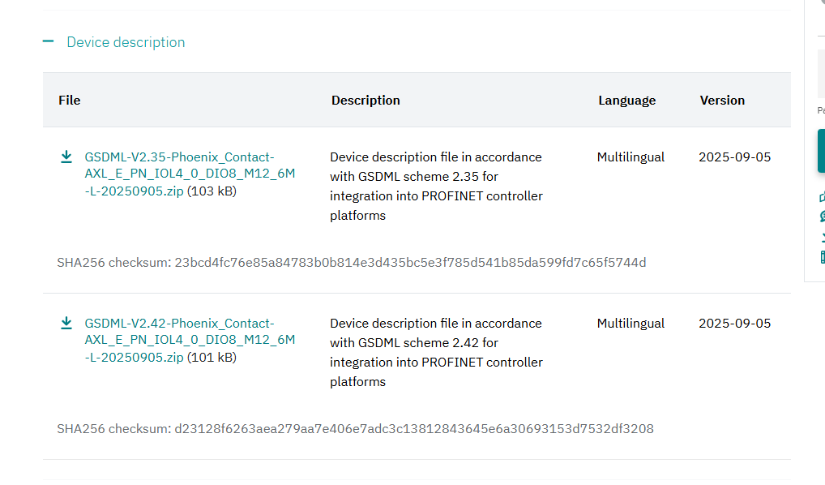The width and height of the screenshot is (825, 485).
Task: Click download icon for GSDML-V2.35 file
Action: click(x=66, y=157)
